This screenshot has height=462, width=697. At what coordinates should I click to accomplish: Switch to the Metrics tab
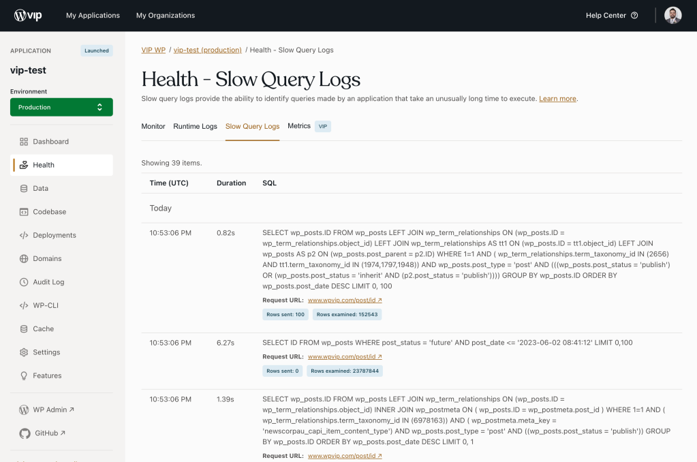pyautogui.click(x=299, y=126)
